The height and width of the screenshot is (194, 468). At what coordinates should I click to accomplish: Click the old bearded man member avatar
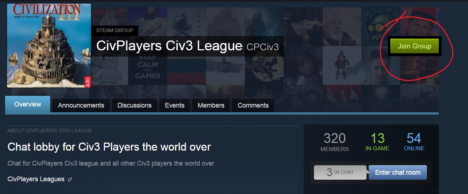[342, 26]
